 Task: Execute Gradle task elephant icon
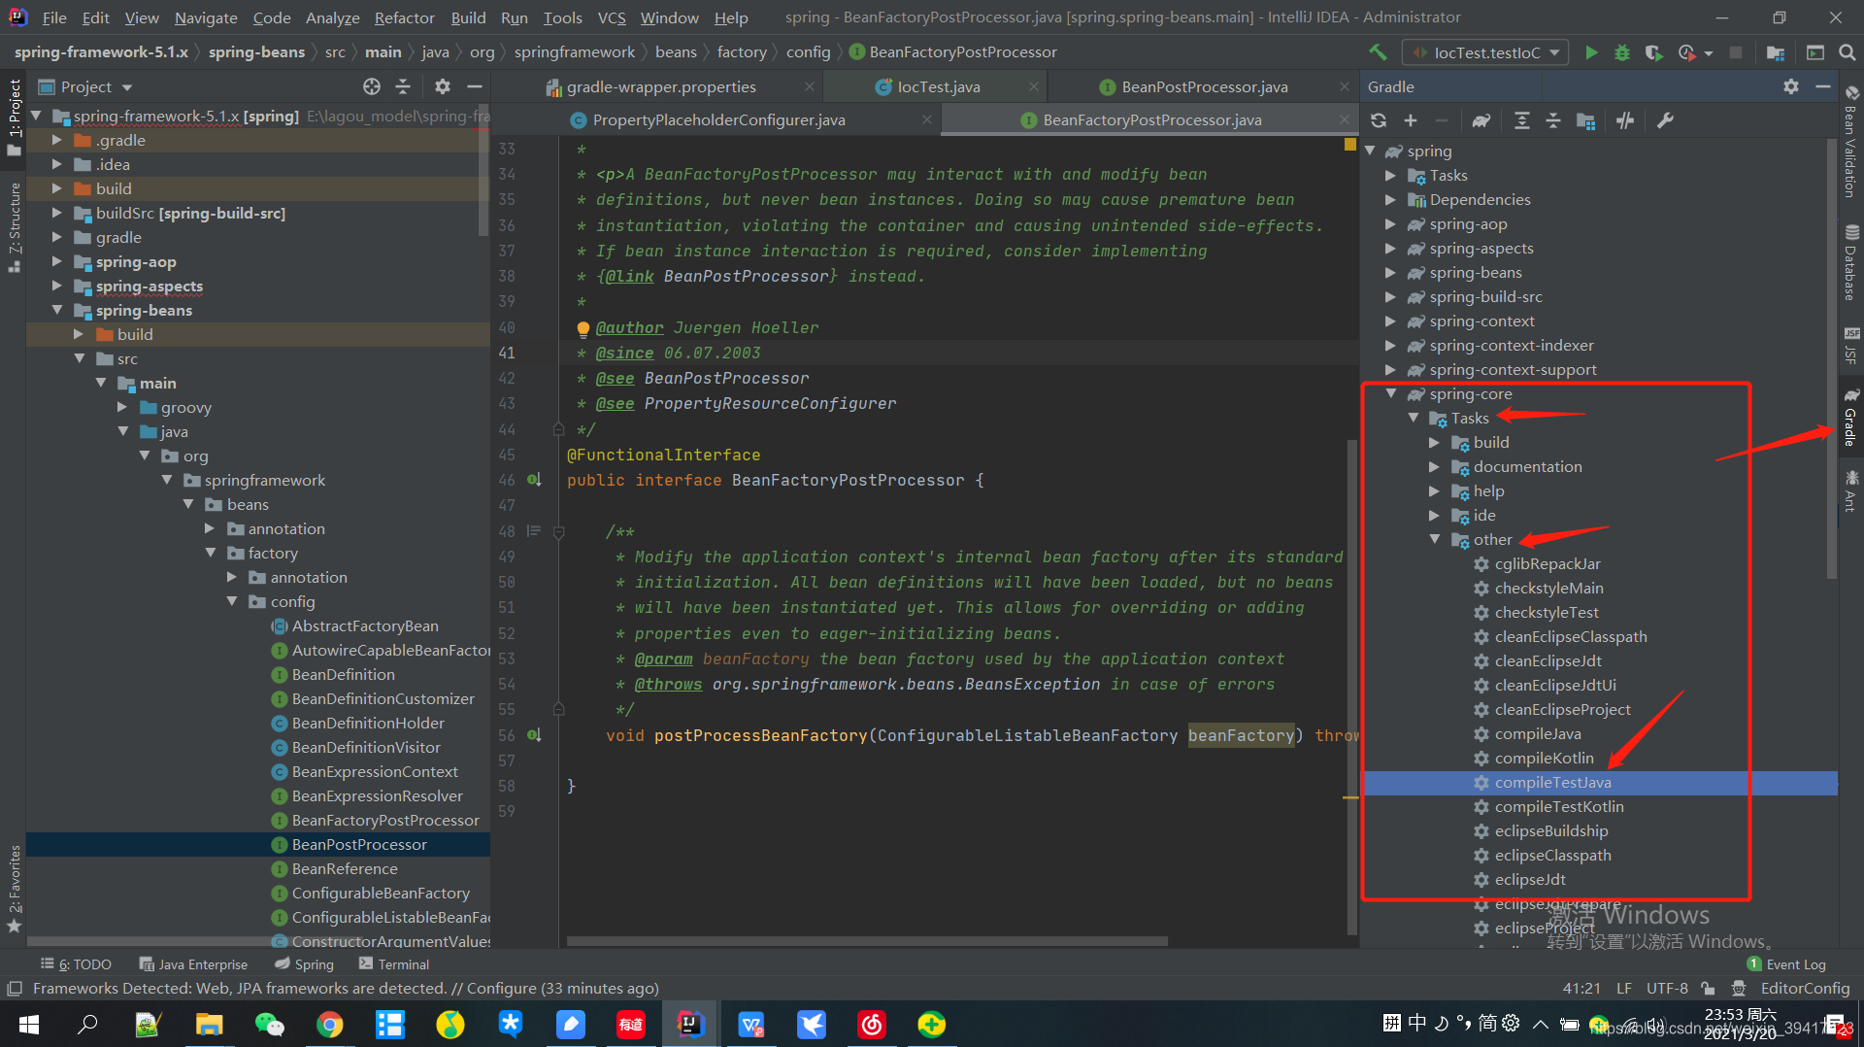click(1481, 120)
